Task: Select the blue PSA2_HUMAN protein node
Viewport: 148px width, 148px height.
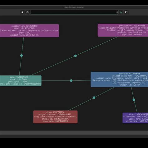Action: point(119,79)
